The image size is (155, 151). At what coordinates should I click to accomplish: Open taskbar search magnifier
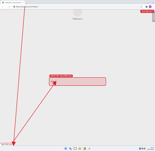(x=70, y=149)
